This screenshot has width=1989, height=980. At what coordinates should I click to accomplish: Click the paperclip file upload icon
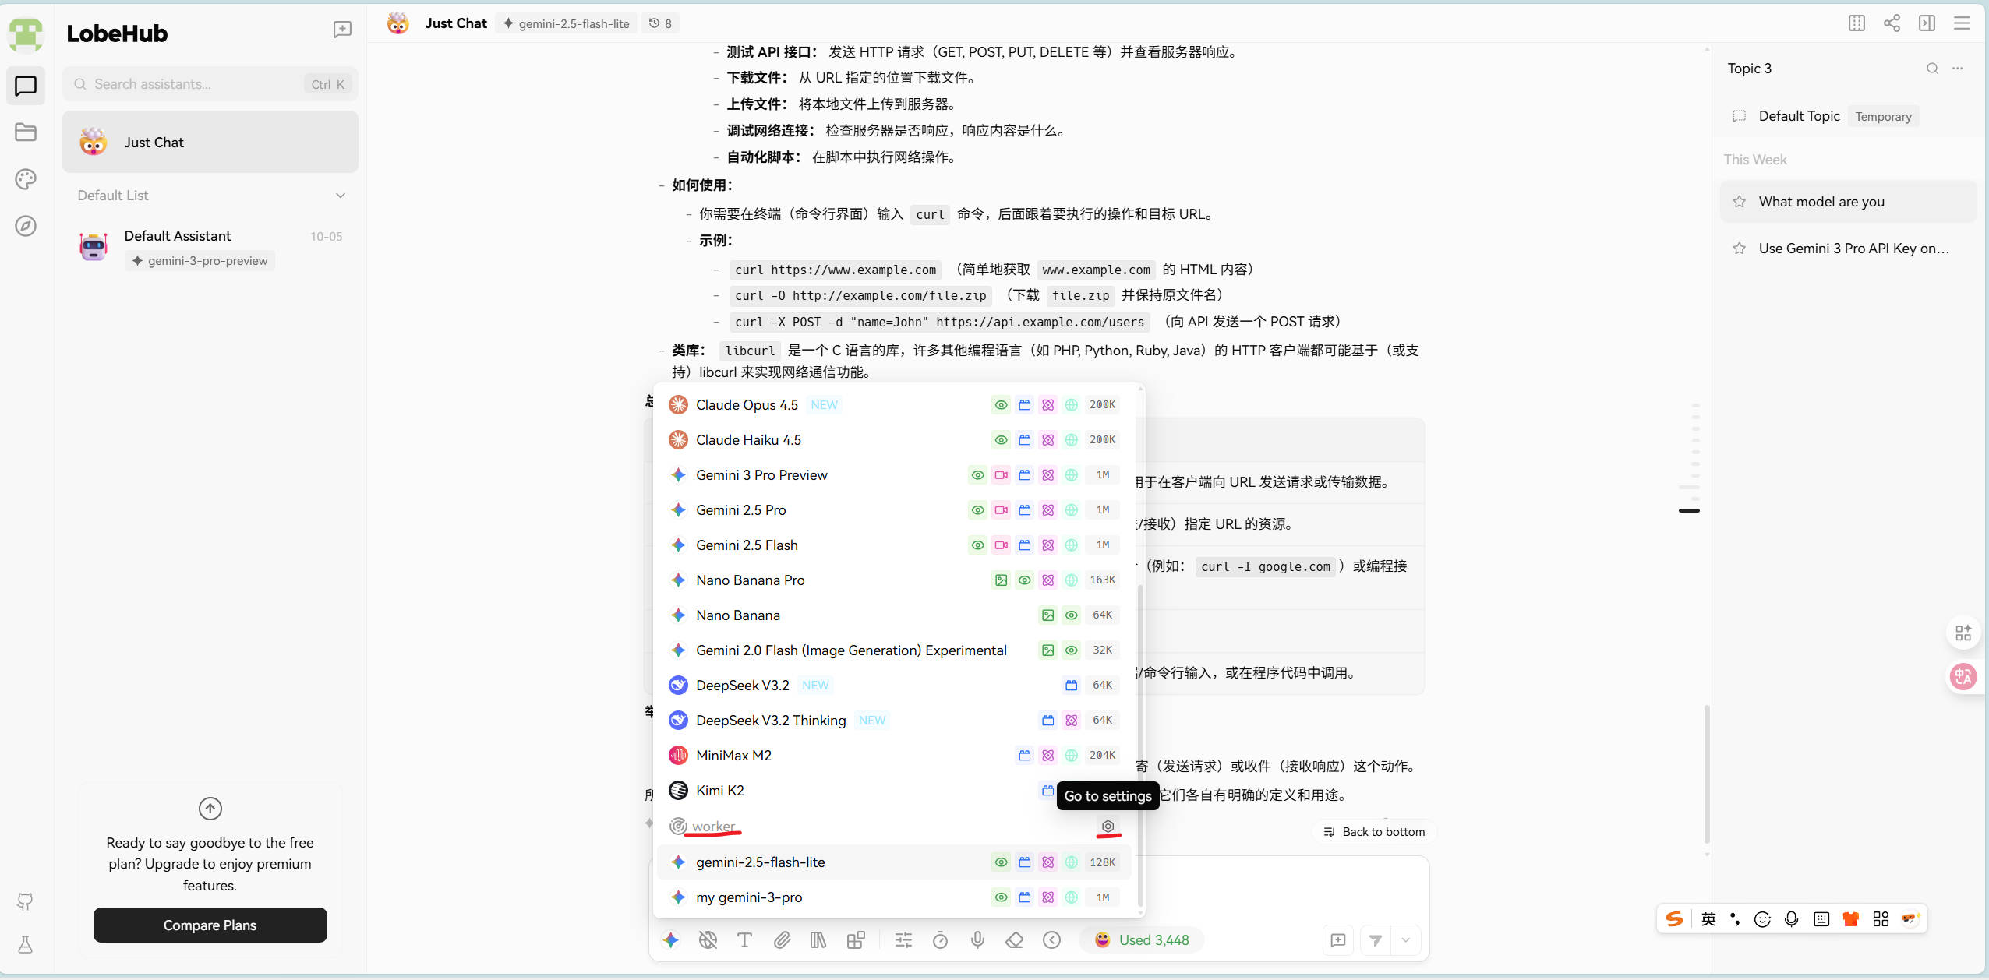point(782,940)
